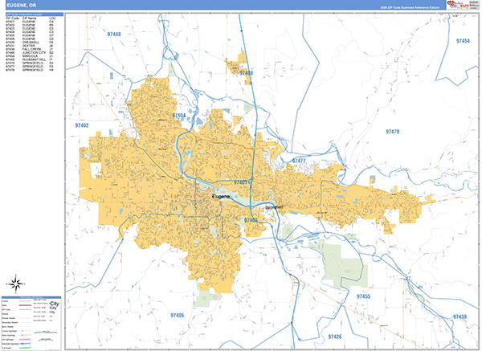Screen dimensions: 482x351
Task: Click the 97405 ZIP code label
Action: click(x=176, y=316)
